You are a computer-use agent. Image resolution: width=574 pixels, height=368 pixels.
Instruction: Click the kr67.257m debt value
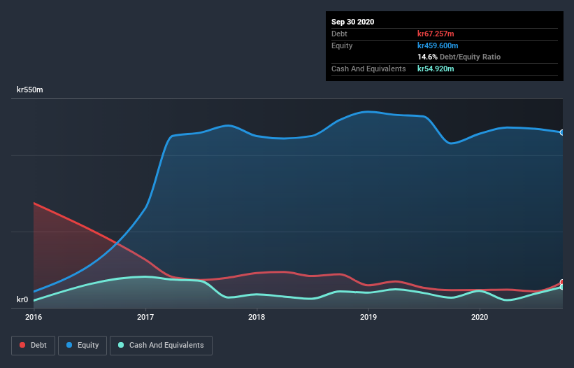436,34
